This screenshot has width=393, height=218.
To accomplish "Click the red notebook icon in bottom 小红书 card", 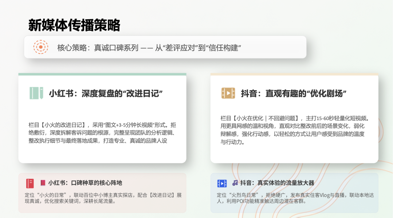I will (x=30, y=183).
